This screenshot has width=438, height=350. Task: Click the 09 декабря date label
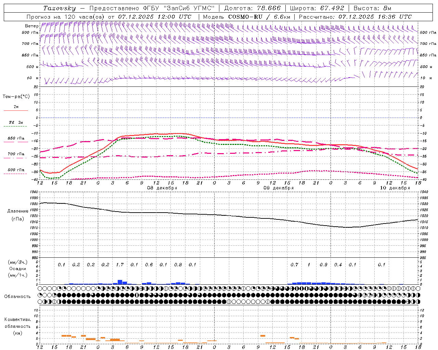[279, 188]
